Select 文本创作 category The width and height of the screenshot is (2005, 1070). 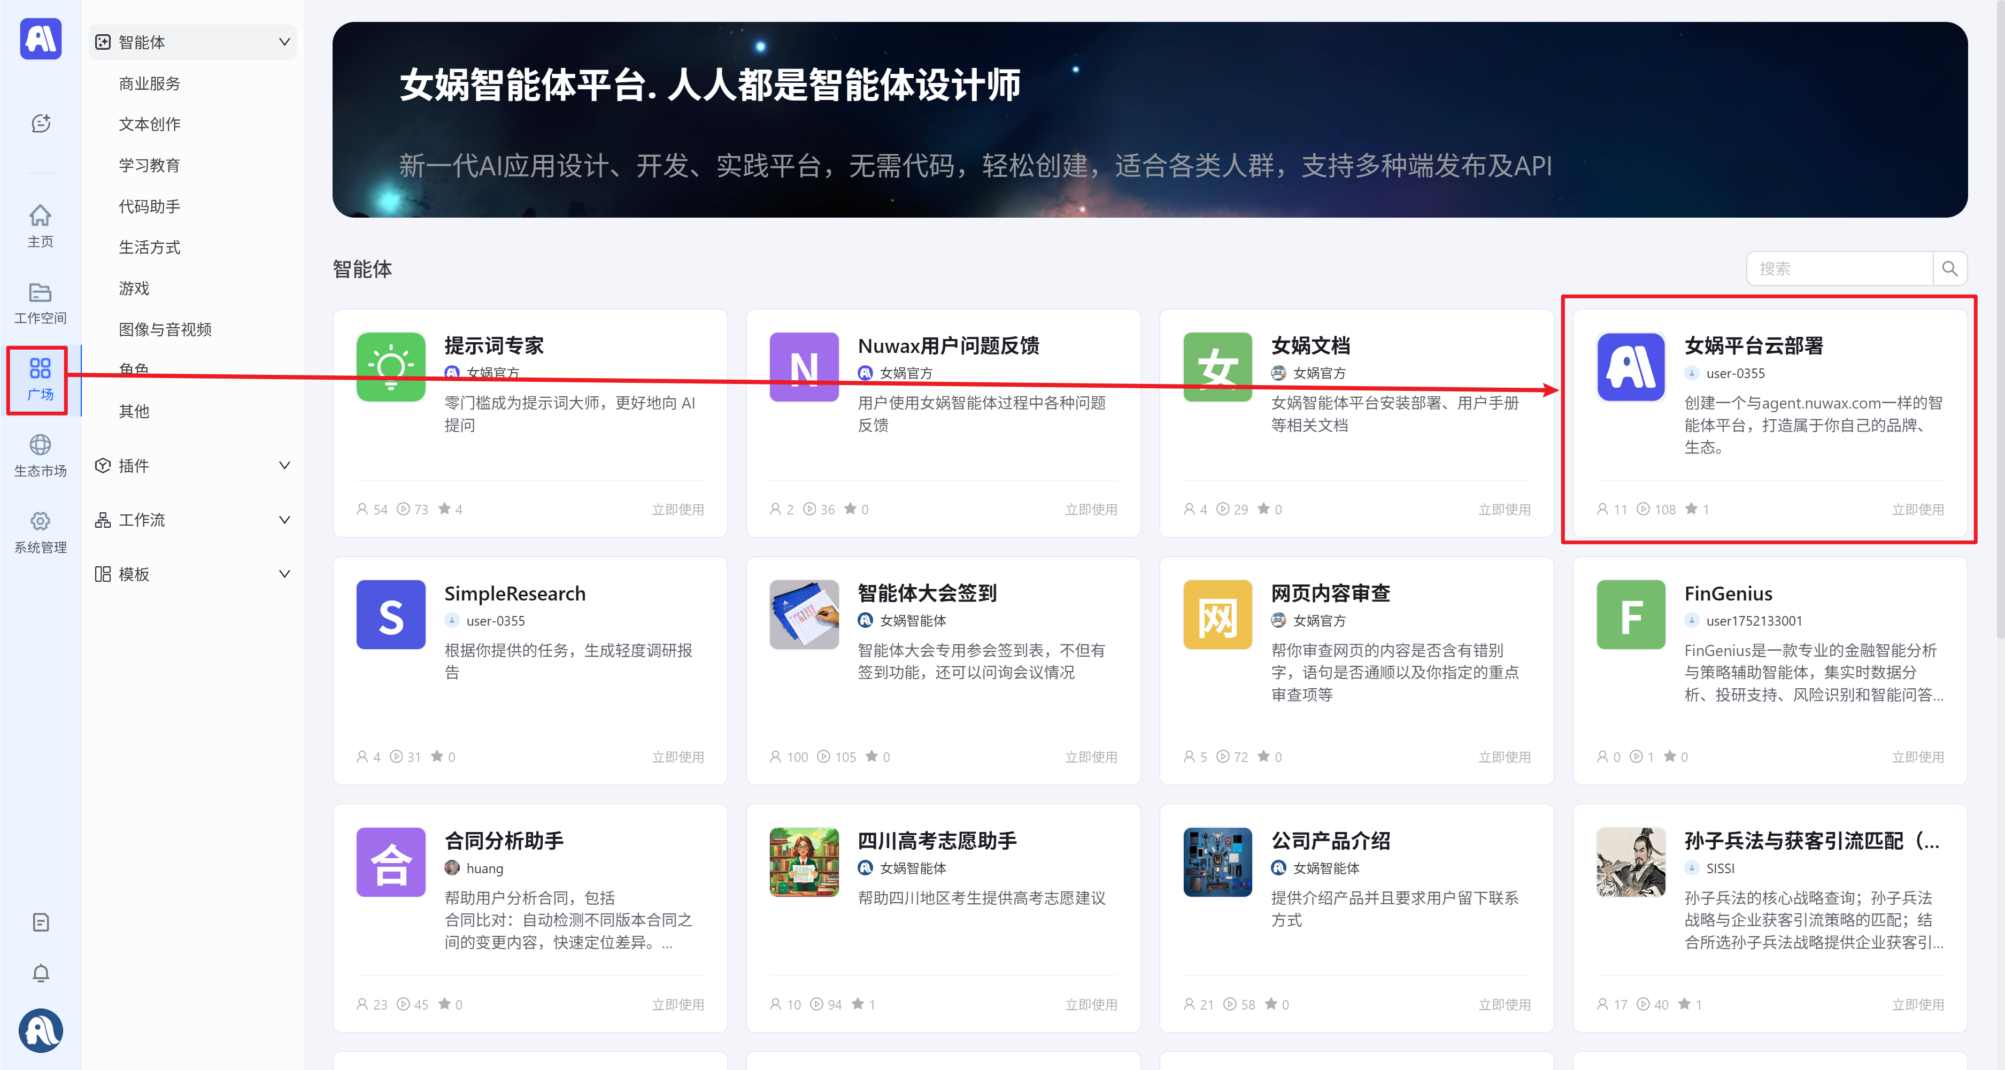click(150, 124)
